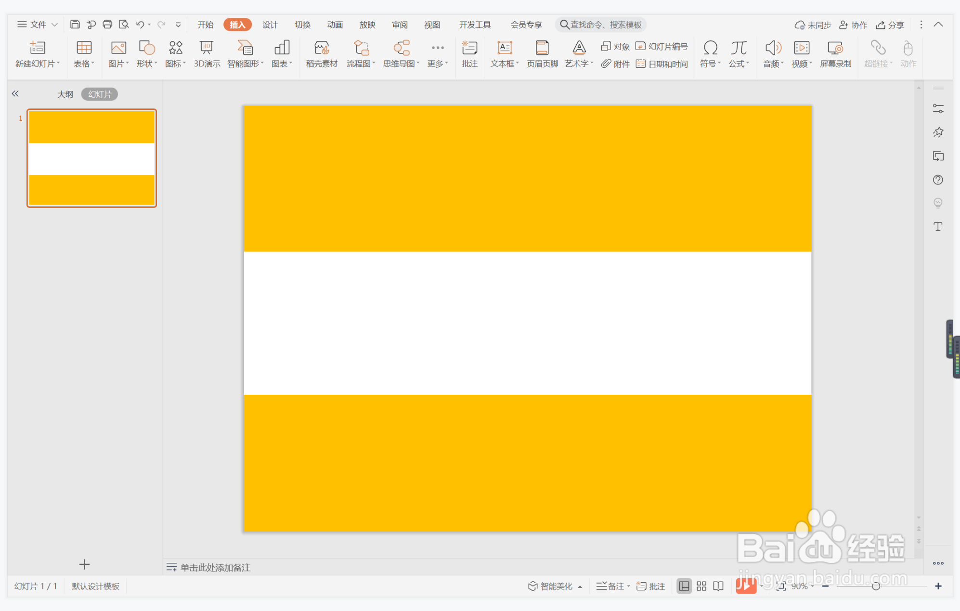Insert a text box via 文本框 icon

tap(504, 53)
